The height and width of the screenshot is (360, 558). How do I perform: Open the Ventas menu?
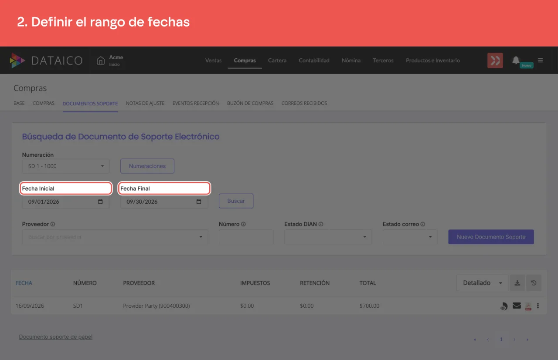pos(214,61)
